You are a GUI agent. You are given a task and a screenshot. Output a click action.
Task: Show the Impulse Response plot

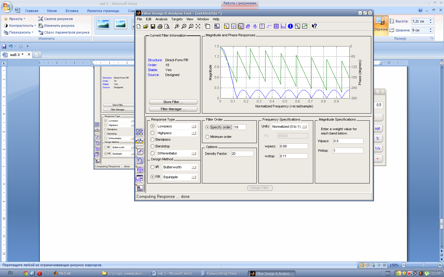tap(262, 26)
